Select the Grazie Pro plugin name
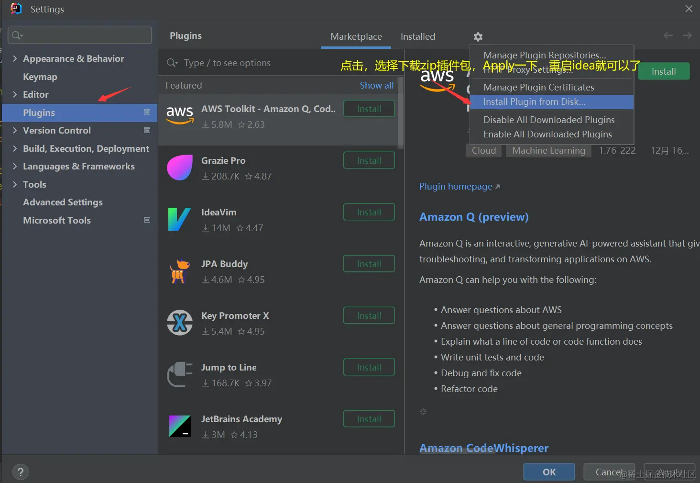The image size is (700, 483). point(223,160)
